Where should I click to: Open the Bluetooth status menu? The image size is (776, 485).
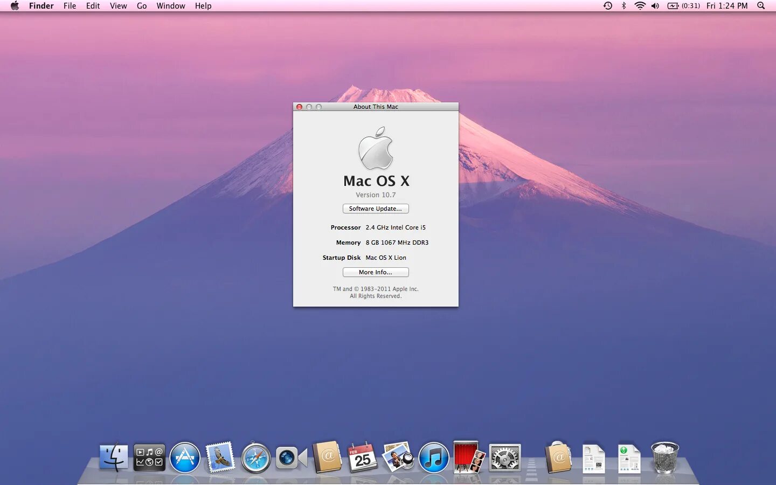(x=623, y=6)
